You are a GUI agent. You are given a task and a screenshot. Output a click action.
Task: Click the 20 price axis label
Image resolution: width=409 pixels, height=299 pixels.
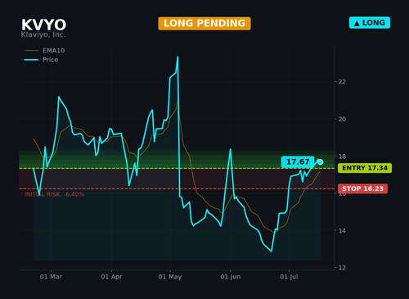[x=342, y=119]
